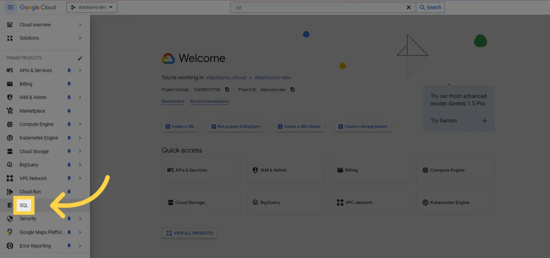
Task: Unpin IAM & Admin
Action: (x=69, y=97)
